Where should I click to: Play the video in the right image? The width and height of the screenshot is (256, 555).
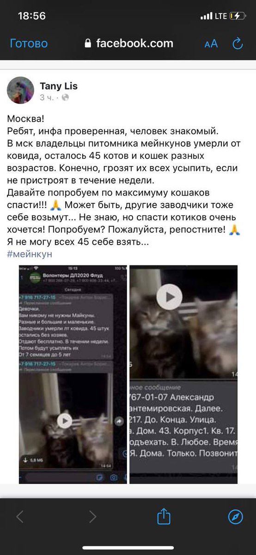tap(169, 296)
